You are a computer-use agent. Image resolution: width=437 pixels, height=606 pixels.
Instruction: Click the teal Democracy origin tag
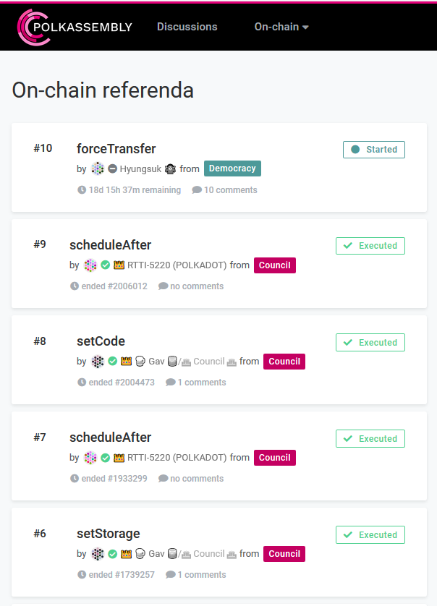(x=232, y=168)
